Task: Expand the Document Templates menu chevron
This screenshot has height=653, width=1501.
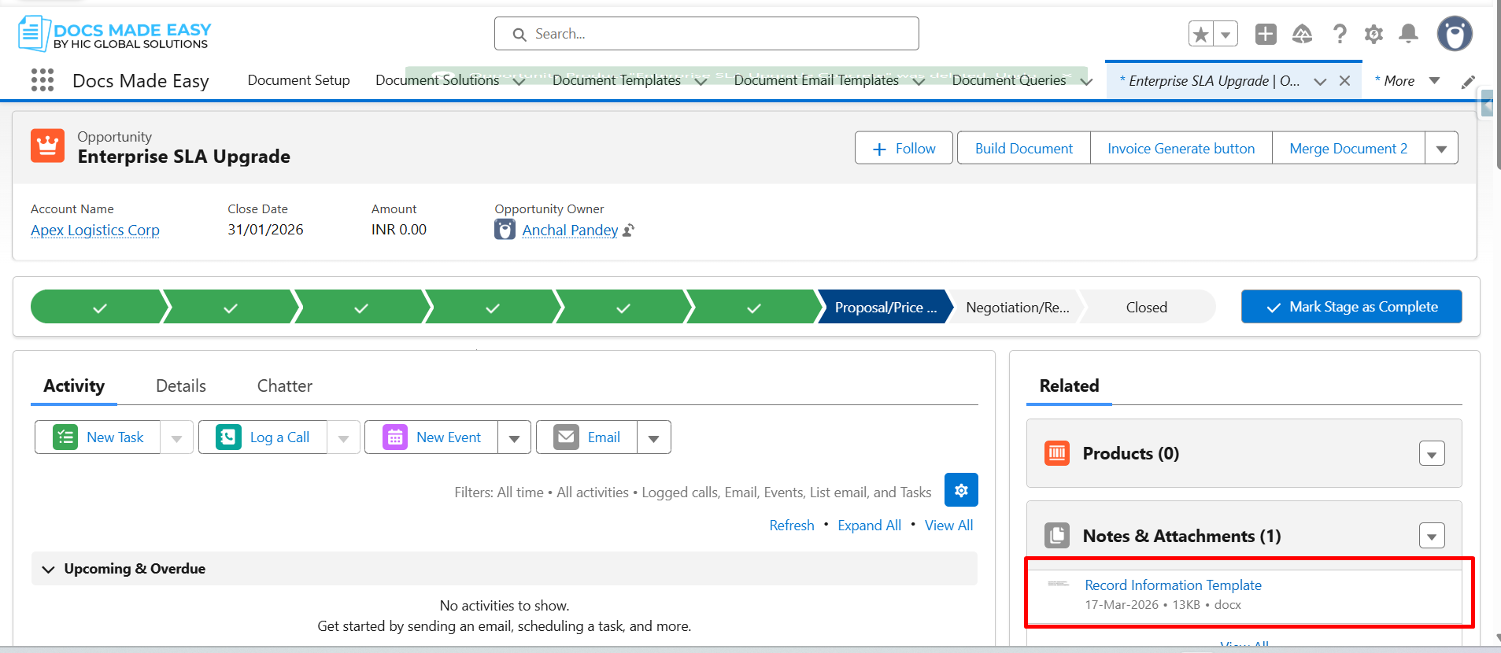Action: 701,82
